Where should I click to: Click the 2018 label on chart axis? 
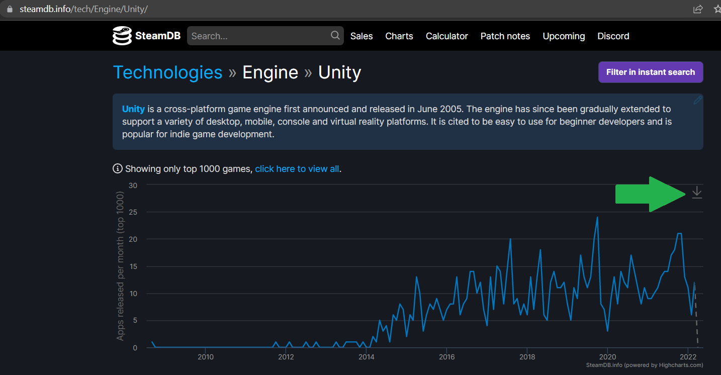pos(527,357)
